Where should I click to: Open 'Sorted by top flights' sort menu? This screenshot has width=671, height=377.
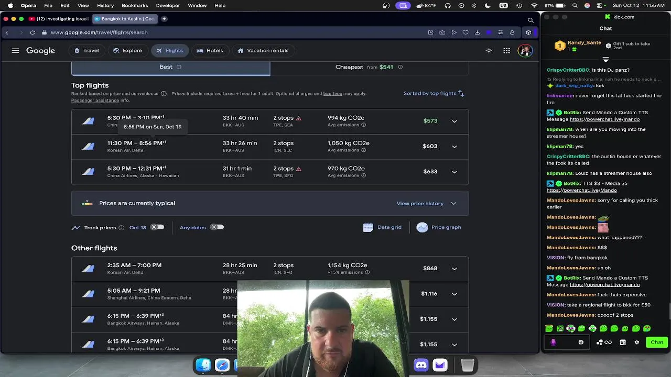point(434,93)
